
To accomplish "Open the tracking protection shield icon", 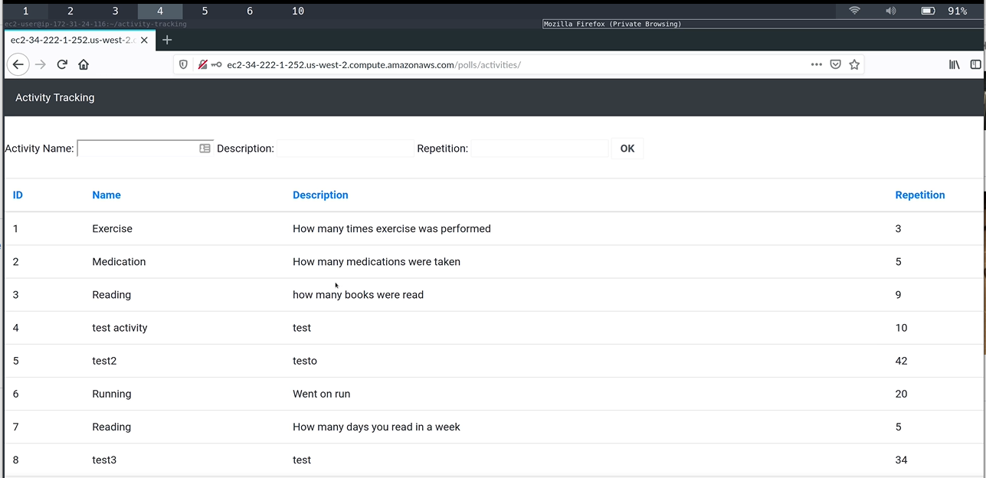I will point(183,65).
